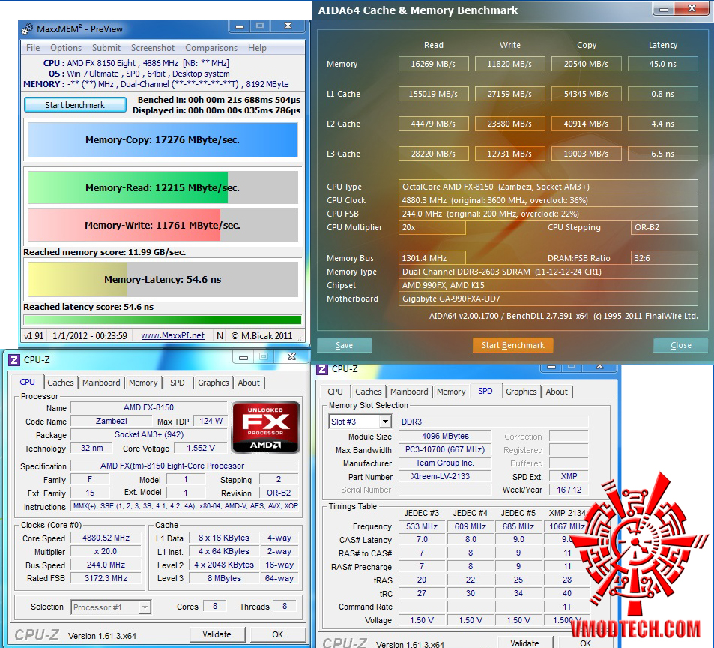Click OK in the left CPU-Z window
Image resolution: width=714 pixels, height=648 pixels.
point(277,634)
